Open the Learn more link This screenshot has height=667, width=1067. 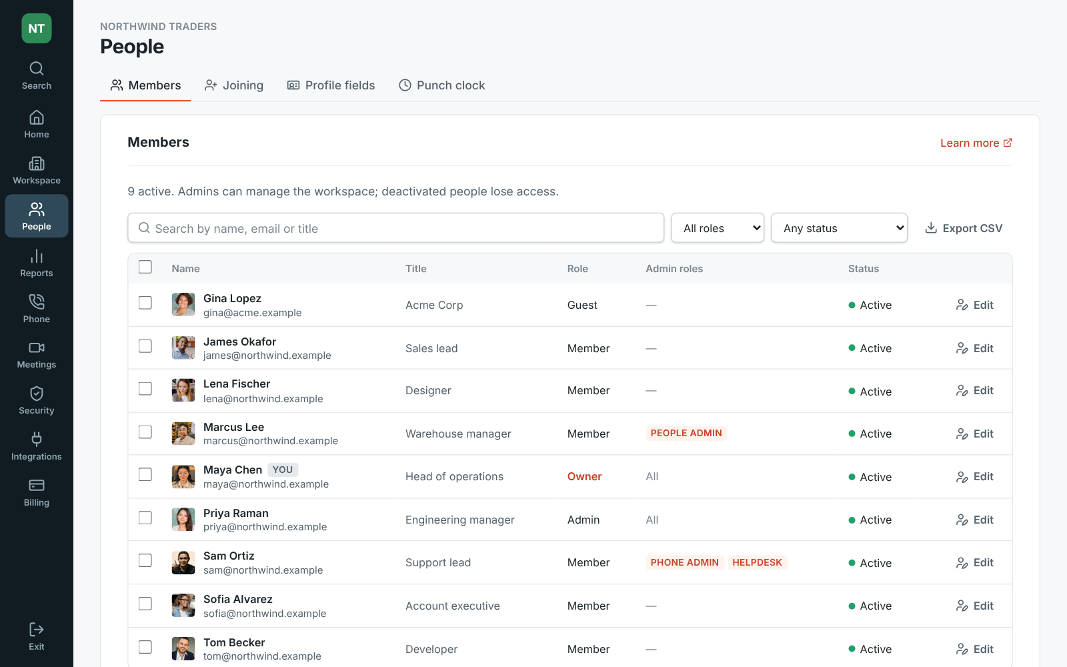click(976, 143)
